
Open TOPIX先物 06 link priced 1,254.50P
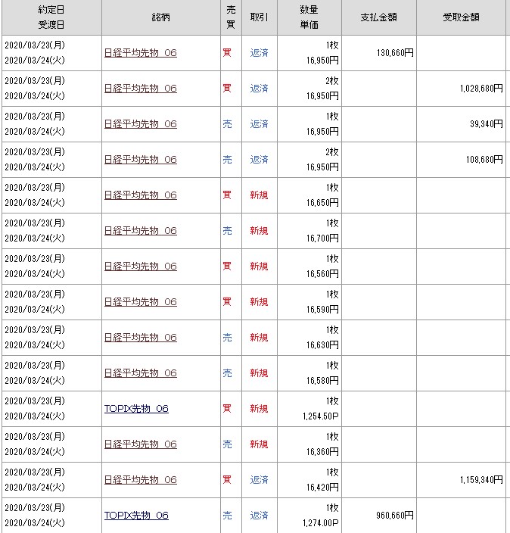click(x=136, y=409)
